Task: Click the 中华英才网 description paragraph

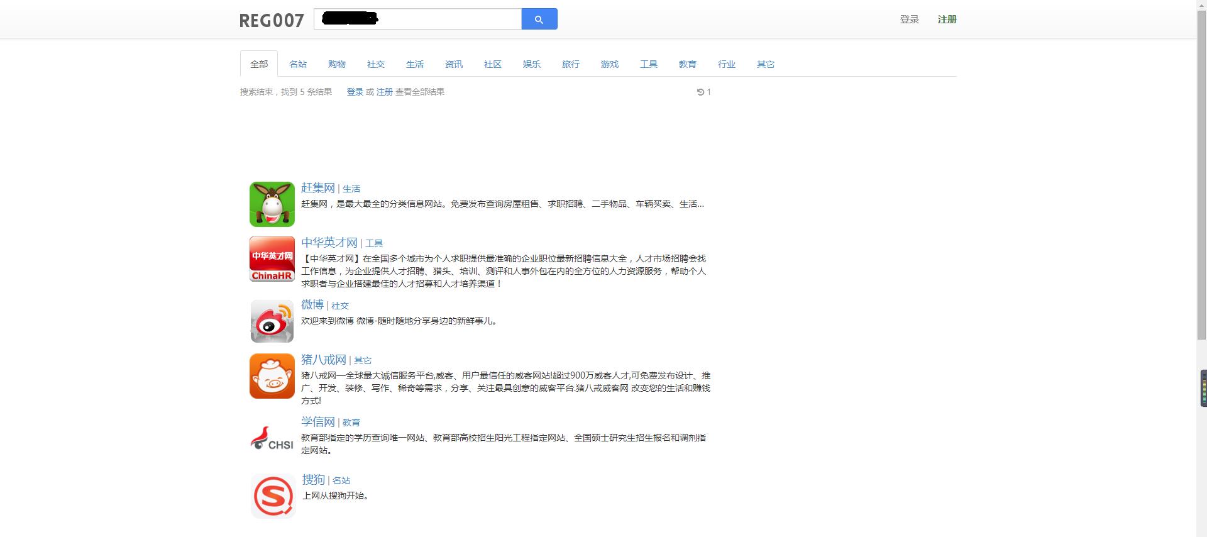Action: point(504,271)
